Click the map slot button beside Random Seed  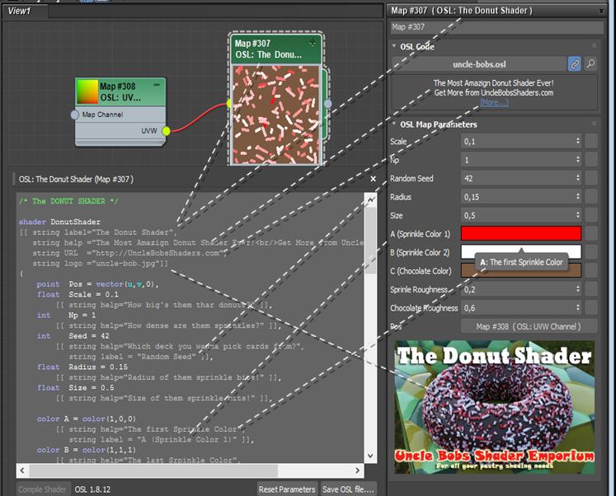point(591,178)
